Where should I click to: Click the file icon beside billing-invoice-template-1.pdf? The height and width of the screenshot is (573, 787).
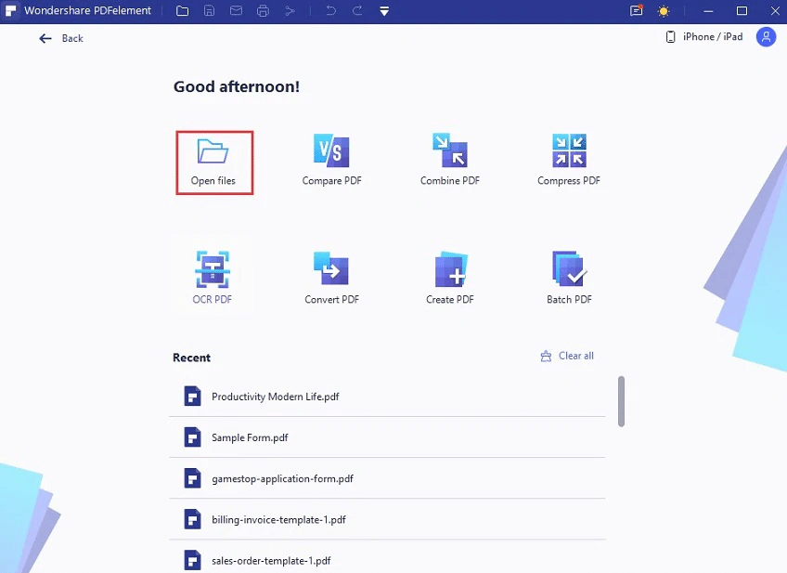192,519
